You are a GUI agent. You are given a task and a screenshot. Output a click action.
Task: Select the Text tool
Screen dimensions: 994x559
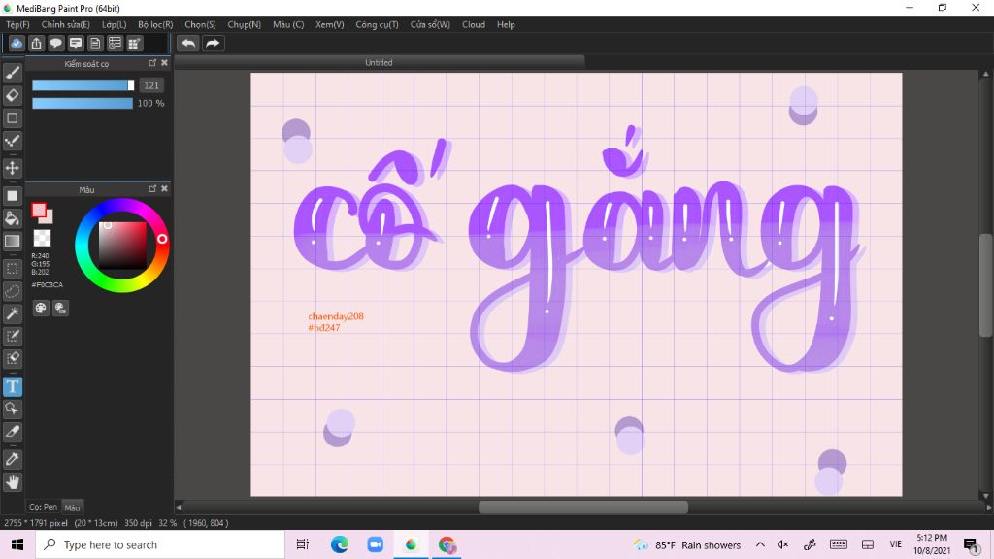[12, 386]
